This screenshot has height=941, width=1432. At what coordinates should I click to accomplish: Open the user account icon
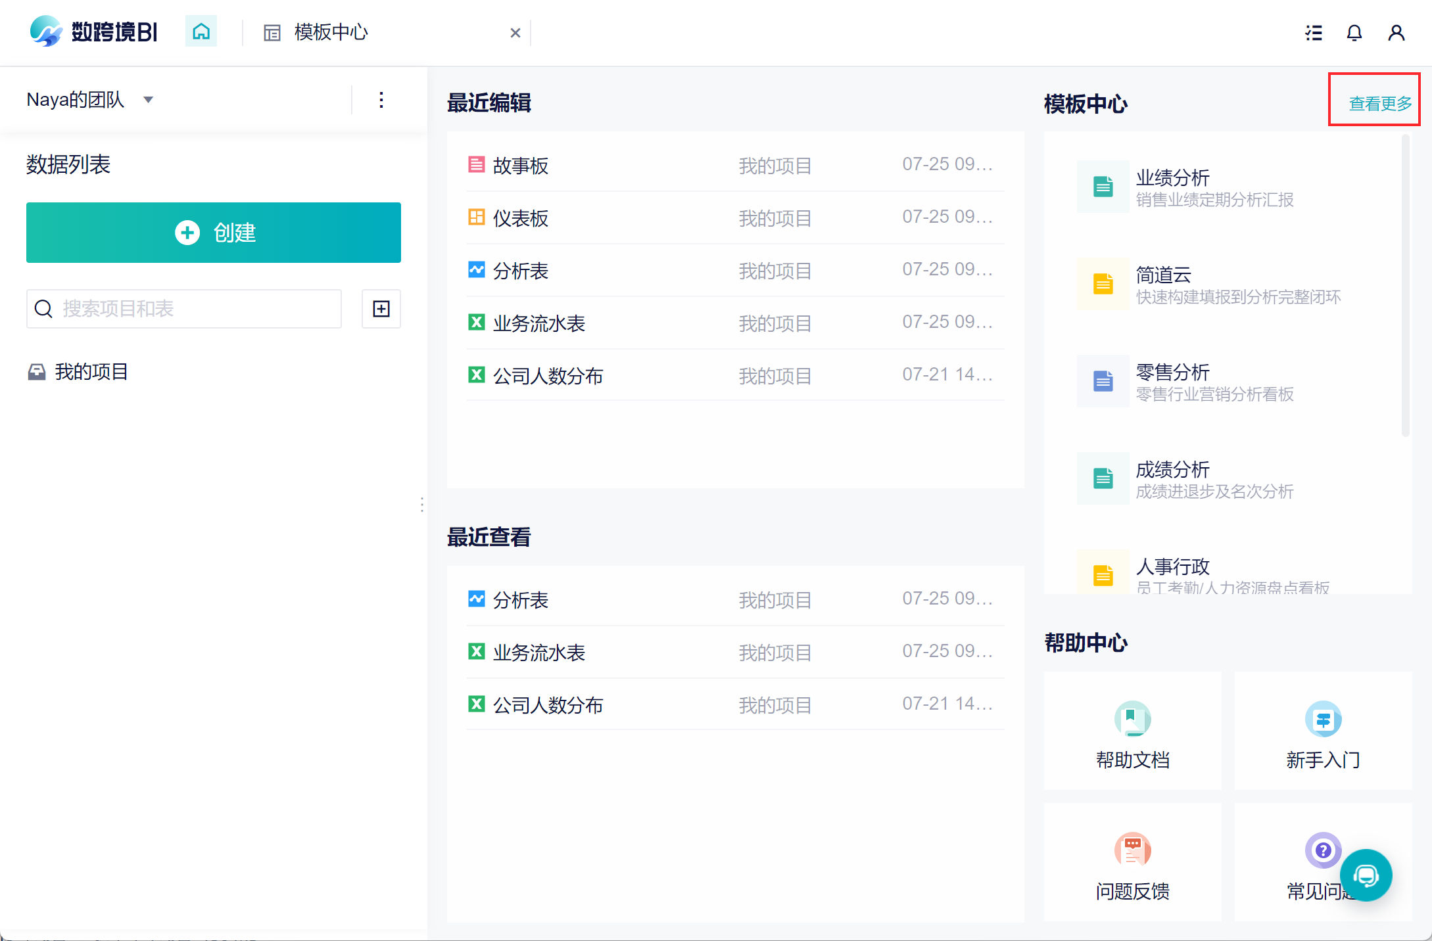tap(1396, 33)
